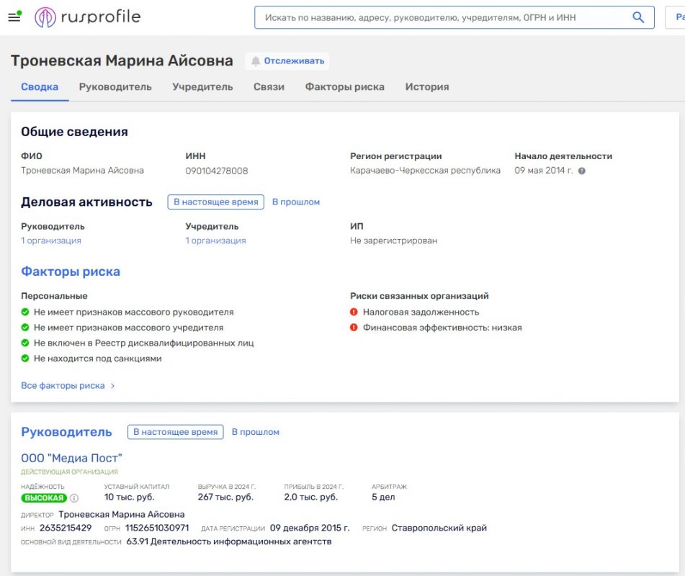Click the info icon beside ВЫСОКАЯ badge

(x=74, y=498)
